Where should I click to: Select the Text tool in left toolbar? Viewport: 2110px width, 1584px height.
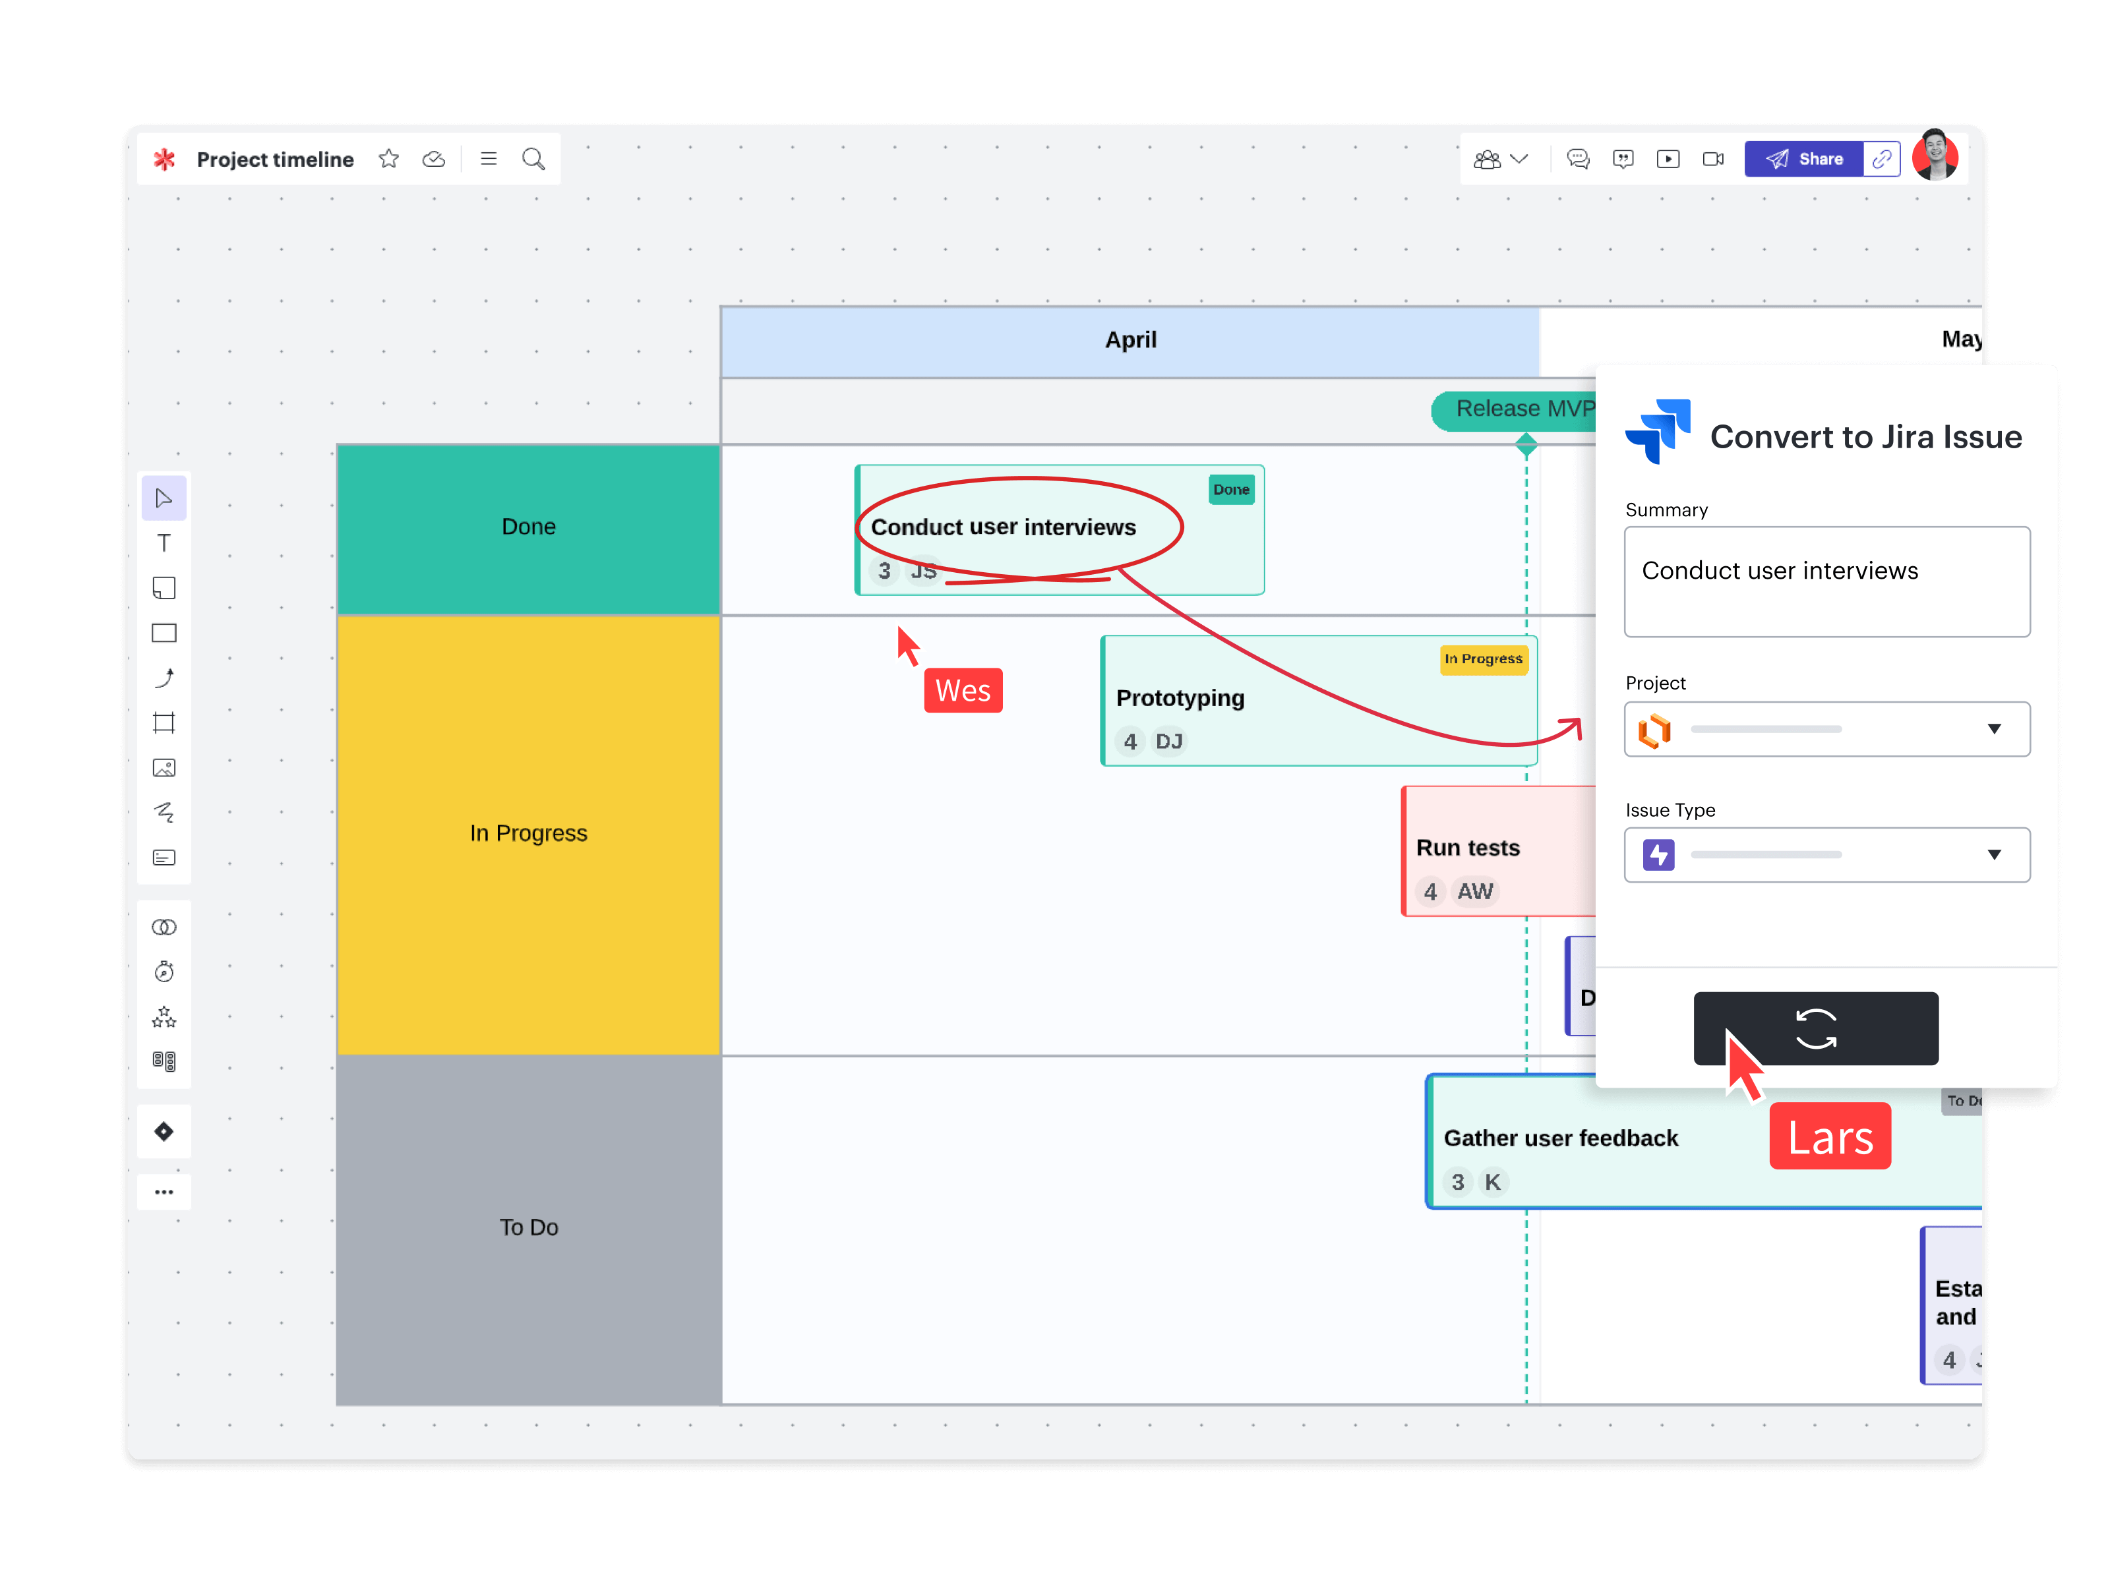tap(164, 544)
